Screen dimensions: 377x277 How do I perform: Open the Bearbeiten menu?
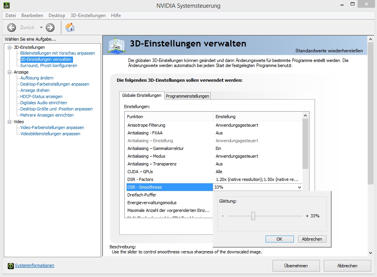click(32, 15)
